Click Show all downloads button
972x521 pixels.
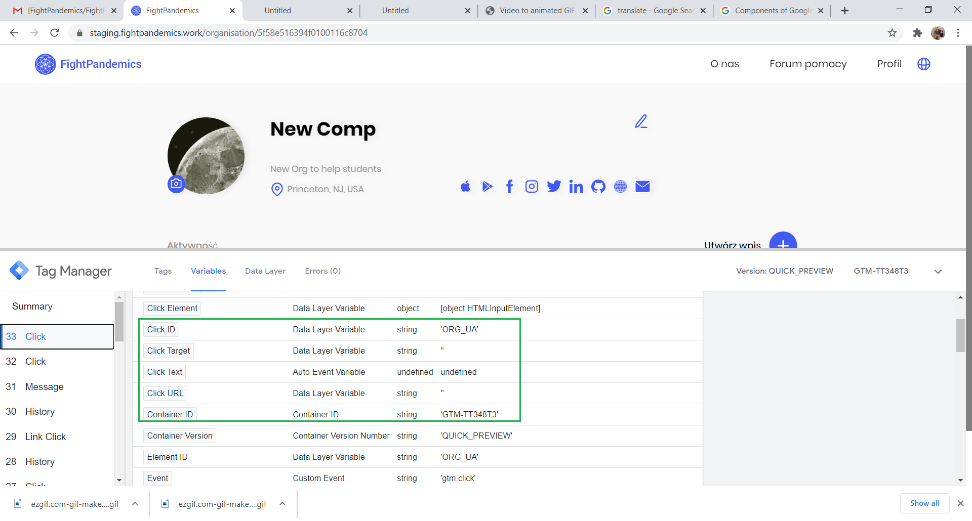924,503
